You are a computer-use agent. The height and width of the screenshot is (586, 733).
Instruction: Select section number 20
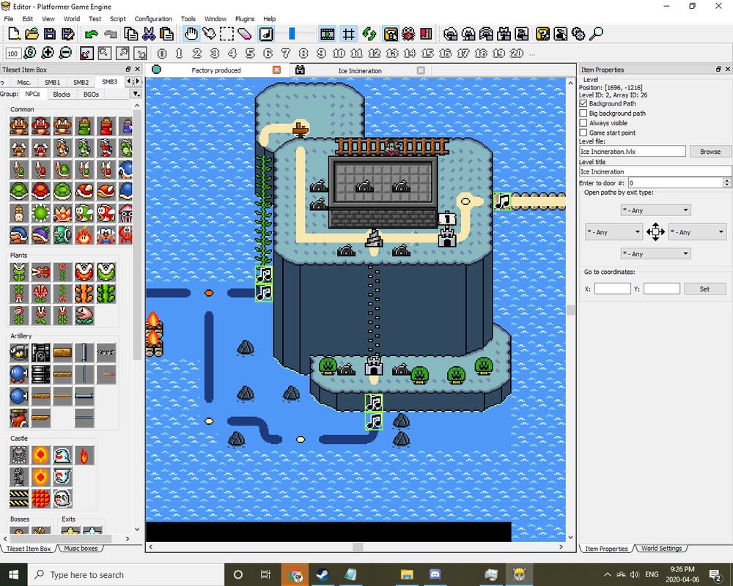(x=517, y=53)
